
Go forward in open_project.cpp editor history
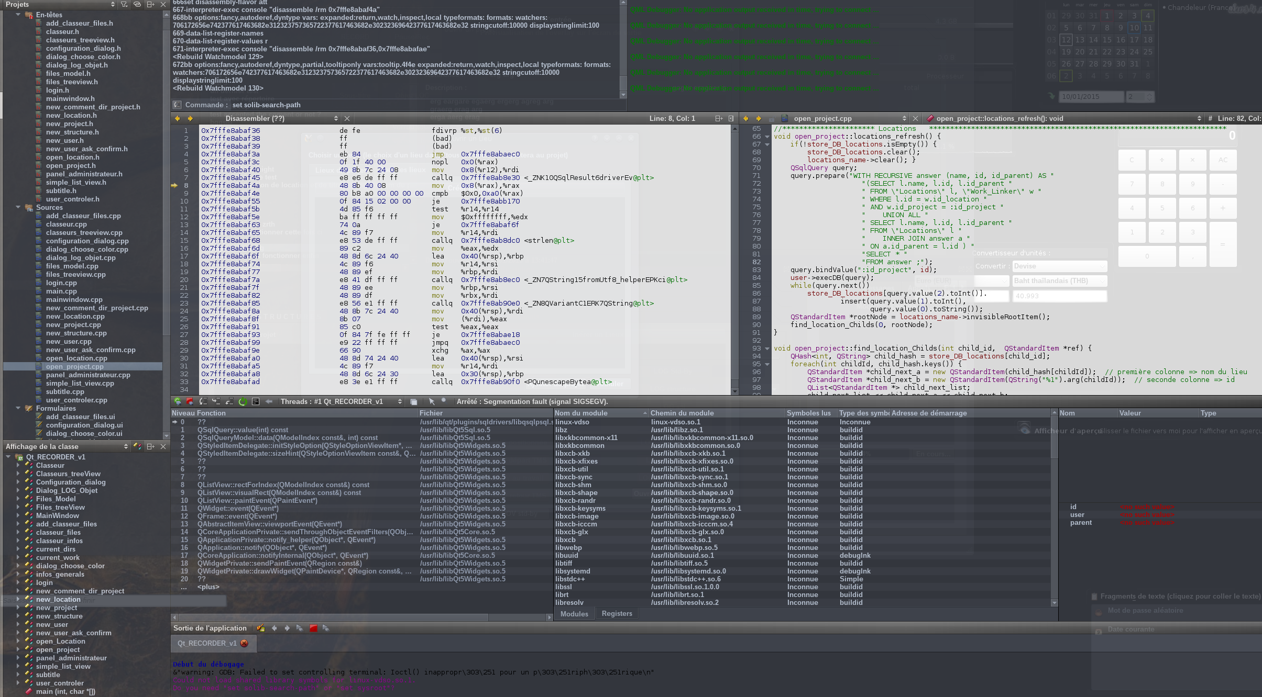(x=759, y=118)
